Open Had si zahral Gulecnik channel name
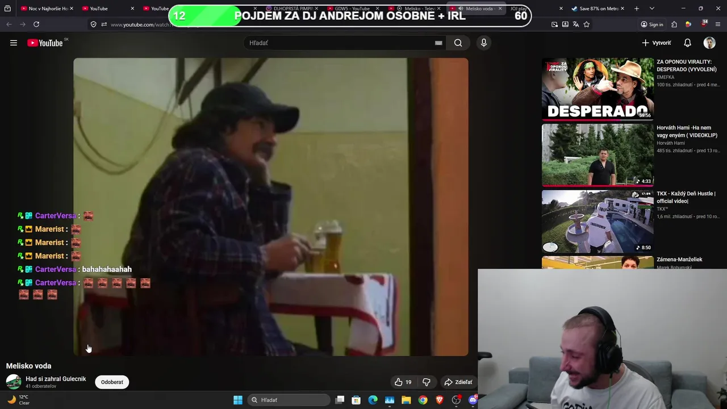This screenshot has height=409, width=727. (56, 379)
